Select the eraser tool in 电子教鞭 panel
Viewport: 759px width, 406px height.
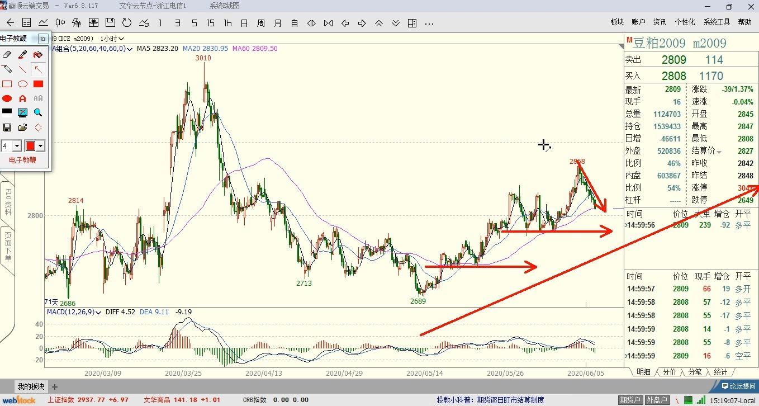[7, 54]
